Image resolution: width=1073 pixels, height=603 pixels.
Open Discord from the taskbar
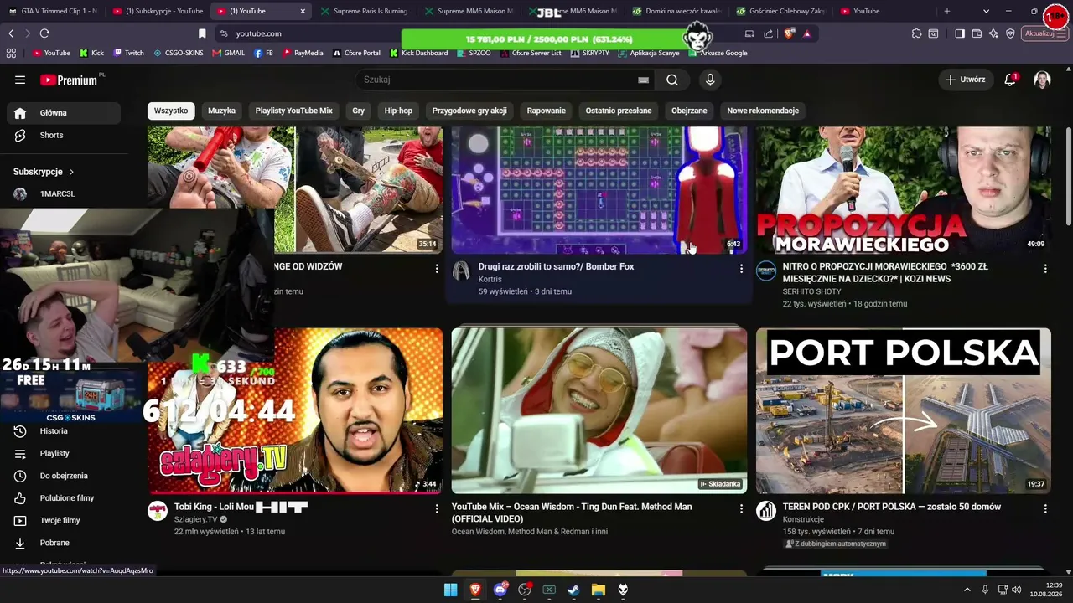coord(500,590)
